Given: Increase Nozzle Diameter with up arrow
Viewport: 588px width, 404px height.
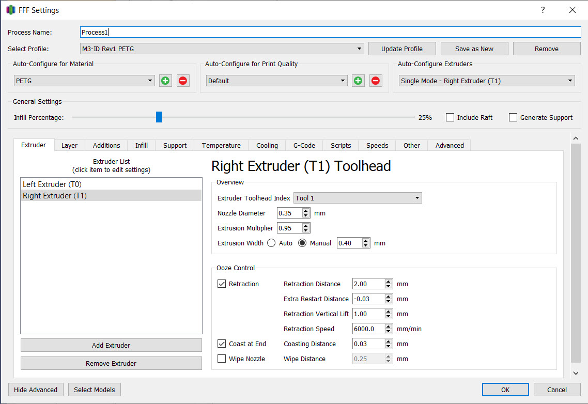Looking at the screenshot, I should (306, 211).
